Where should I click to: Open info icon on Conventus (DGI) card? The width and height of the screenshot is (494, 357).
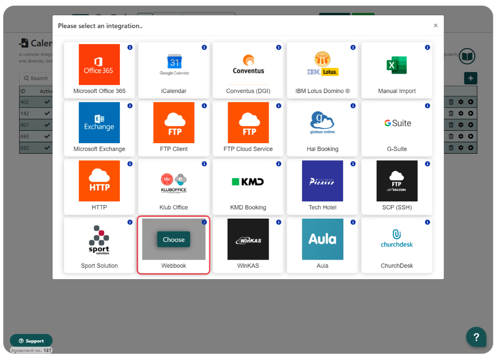pyautogui.click(x=279, y=47)
